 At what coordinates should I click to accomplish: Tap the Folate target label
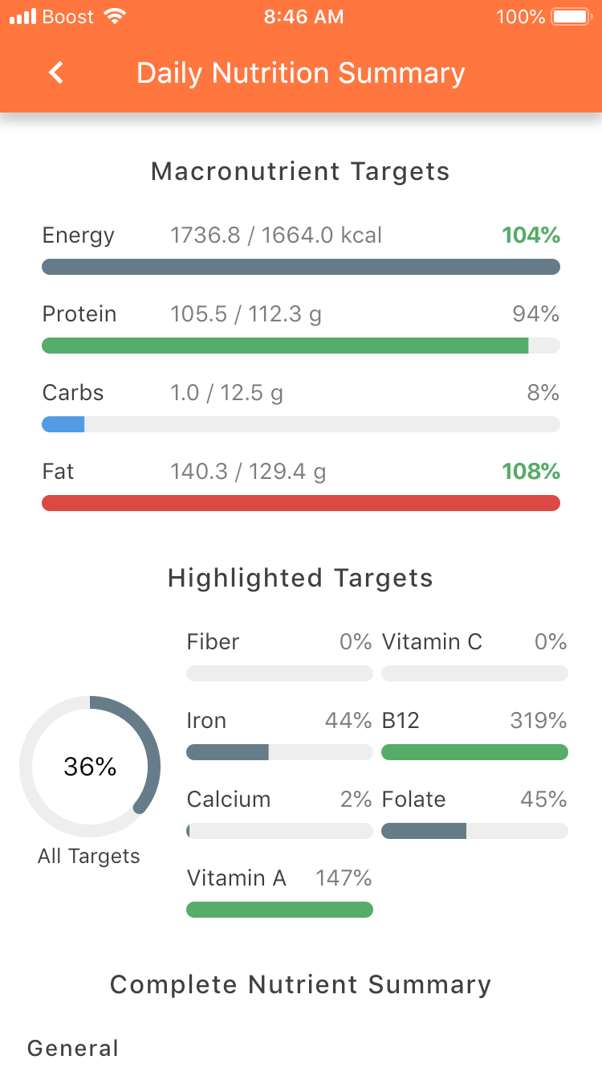(413, 799)
